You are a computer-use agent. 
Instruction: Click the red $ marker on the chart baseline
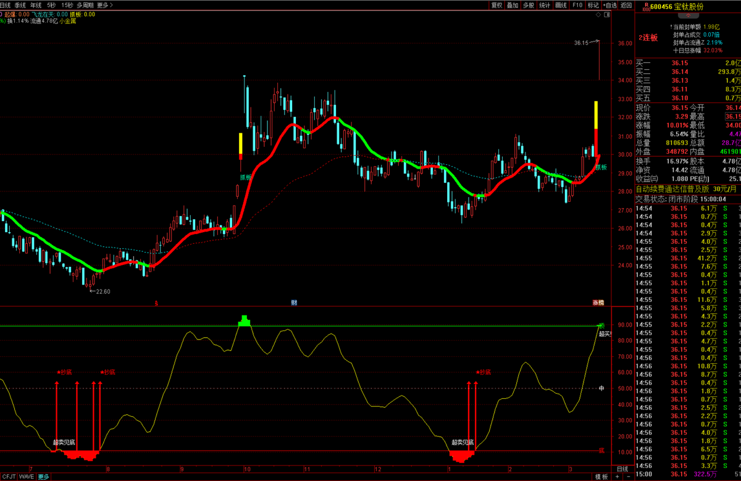click(157, 303)
